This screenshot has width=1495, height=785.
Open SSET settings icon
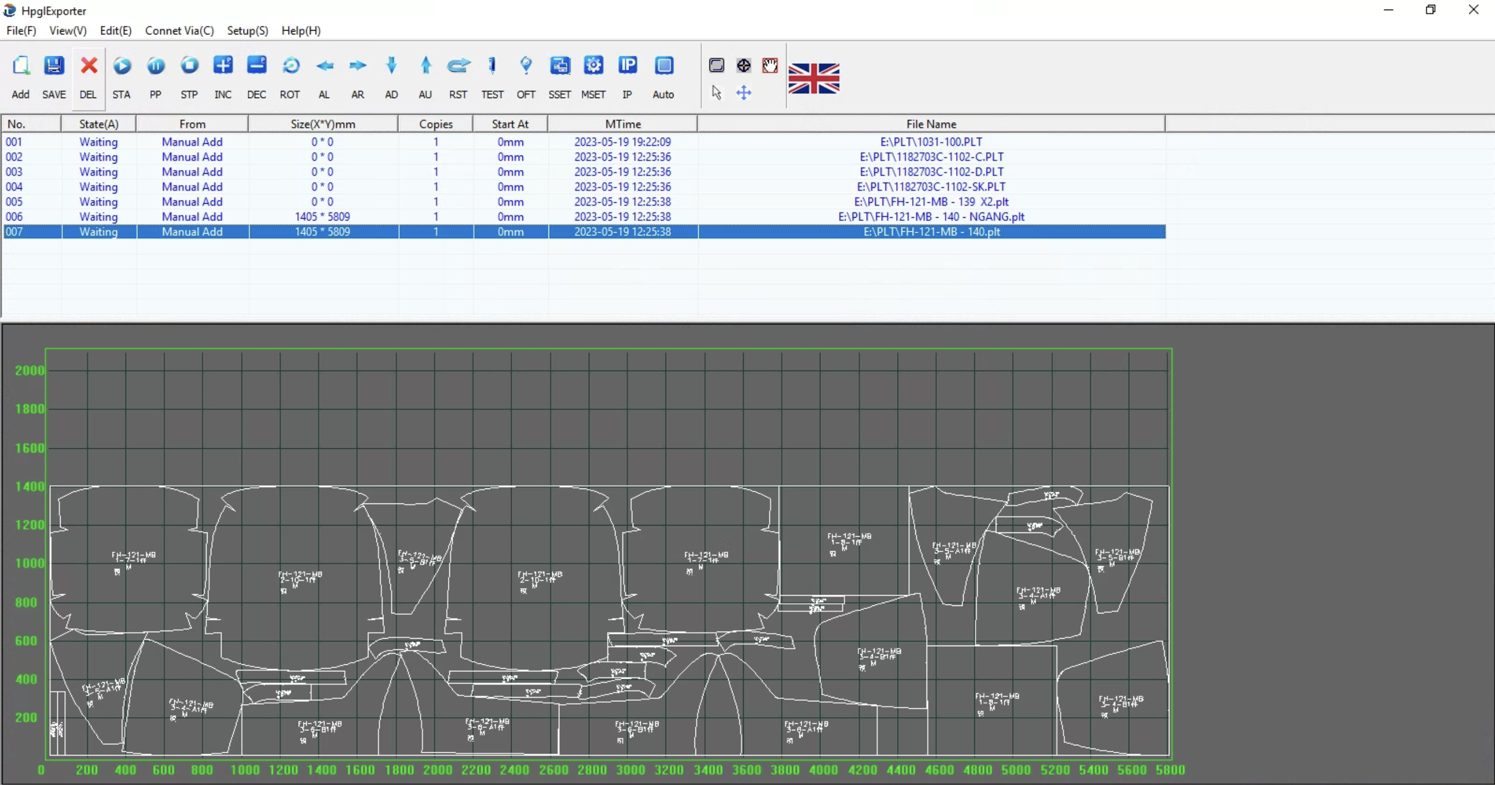(x=559, y=65)
